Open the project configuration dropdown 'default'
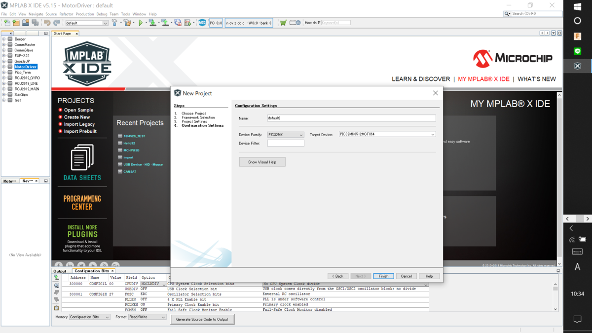This screenshot has height=333, width=592. pyautogui.click(x=86, y=23)
